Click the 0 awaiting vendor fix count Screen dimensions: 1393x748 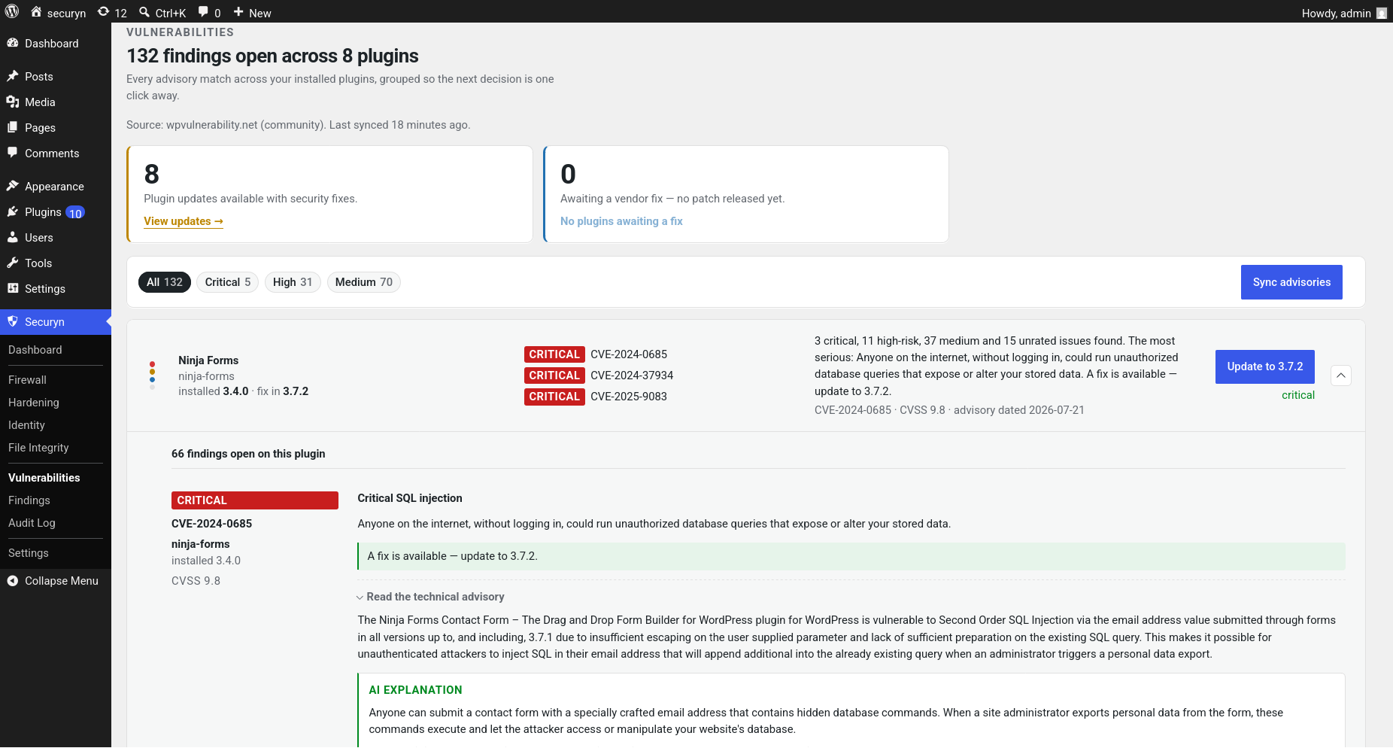(569, 175)
